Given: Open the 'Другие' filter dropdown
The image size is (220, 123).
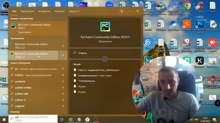Looking at the screenshot, I should tap(74, 11).
